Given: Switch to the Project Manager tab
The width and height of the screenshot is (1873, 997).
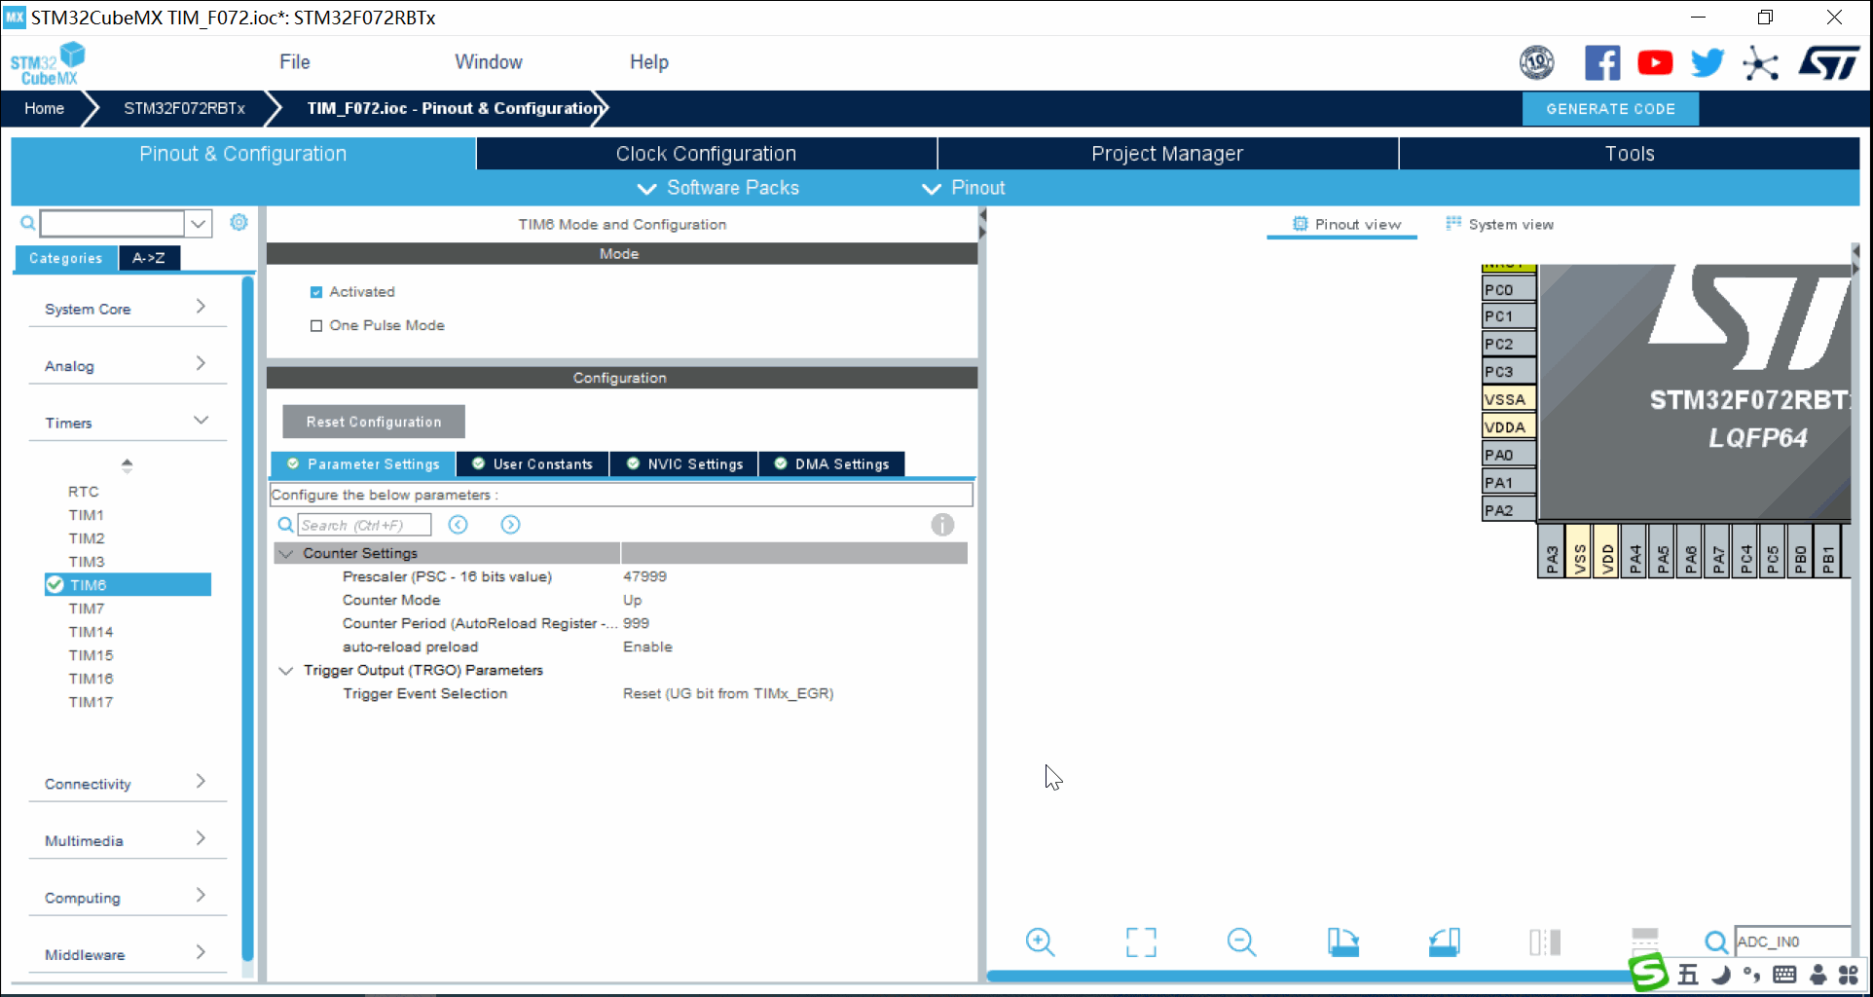Looking at the screenshot, I should click(1167, 154).
